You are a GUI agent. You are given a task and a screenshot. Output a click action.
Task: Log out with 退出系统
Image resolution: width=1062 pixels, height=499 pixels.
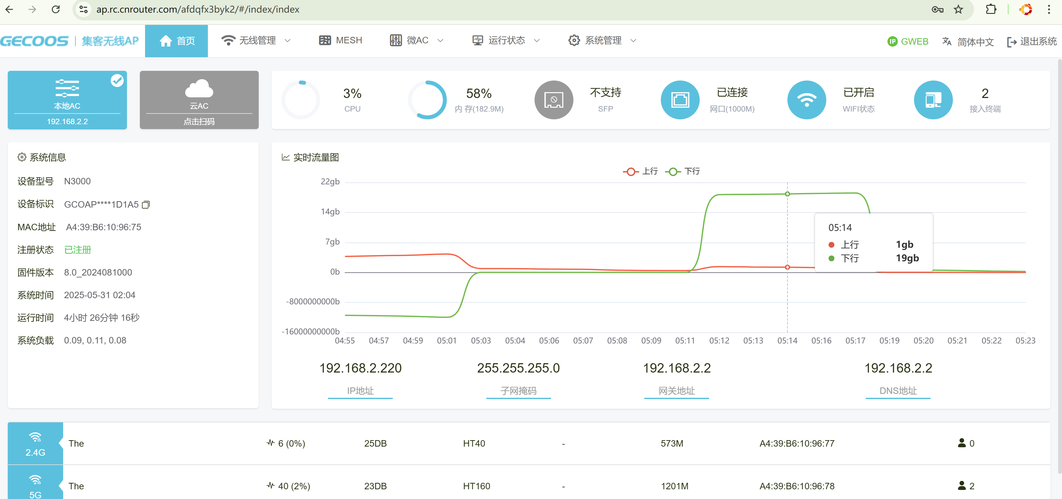(1032, 42)
